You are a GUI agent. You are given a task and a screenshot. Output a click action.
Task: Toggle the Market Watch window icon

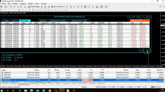11,7
